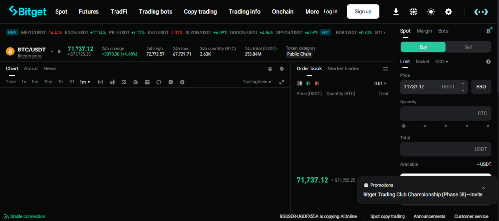
Task: Expand the 0.01 price precision dropdown
Action: point(381,84)
